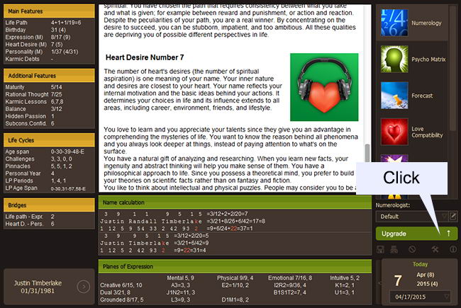
Task: Click the info circle icon
Action: pyautogui.click(x=453, y=249)
